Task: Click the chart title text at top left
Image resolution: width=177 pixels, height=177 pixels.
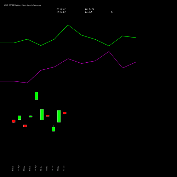Action: pos(23,5)
